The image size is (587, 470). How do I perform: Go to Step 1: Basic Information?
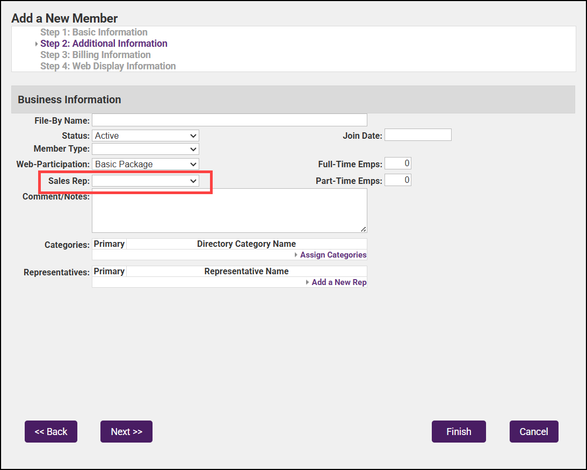[94, 32]
